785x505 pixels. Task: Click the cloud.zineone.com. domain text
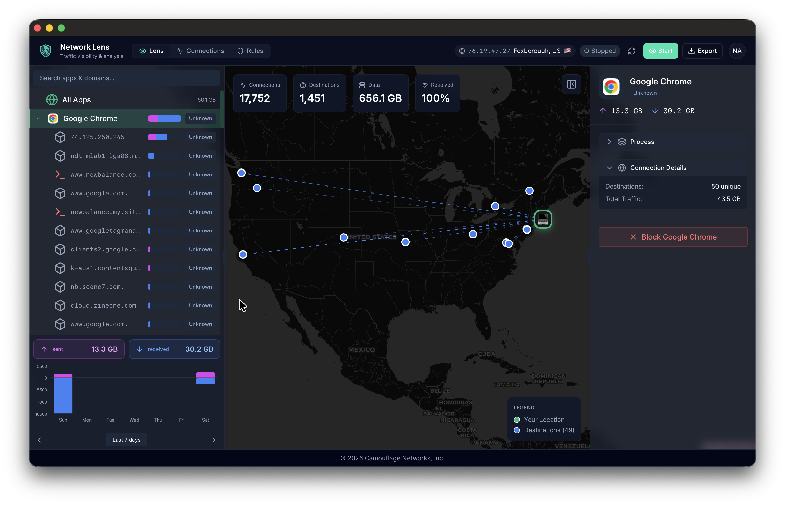[105, 305]
